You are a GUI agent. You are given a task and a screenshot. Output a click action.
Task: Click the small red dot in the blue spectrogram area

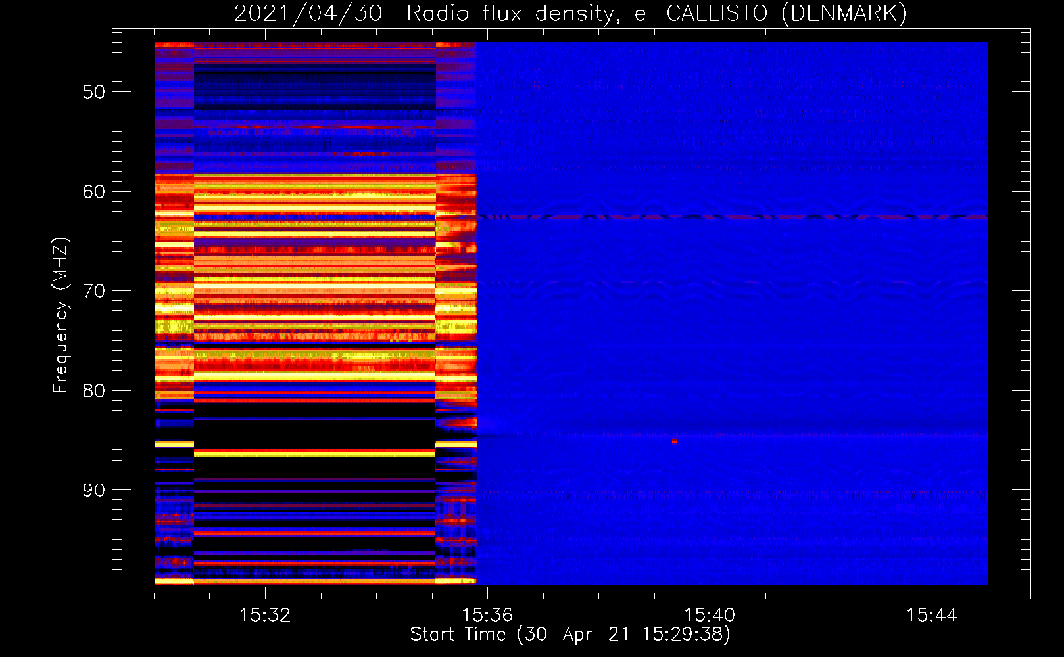click(x=674, y=442)
